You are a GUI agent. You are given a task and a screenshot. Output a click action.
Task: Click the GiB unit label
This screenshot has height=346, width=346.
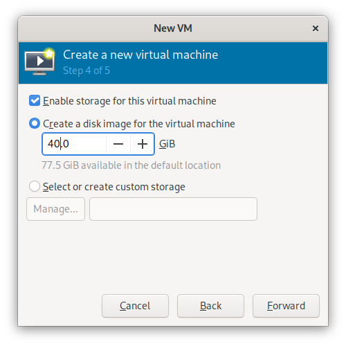pos(167,144)
